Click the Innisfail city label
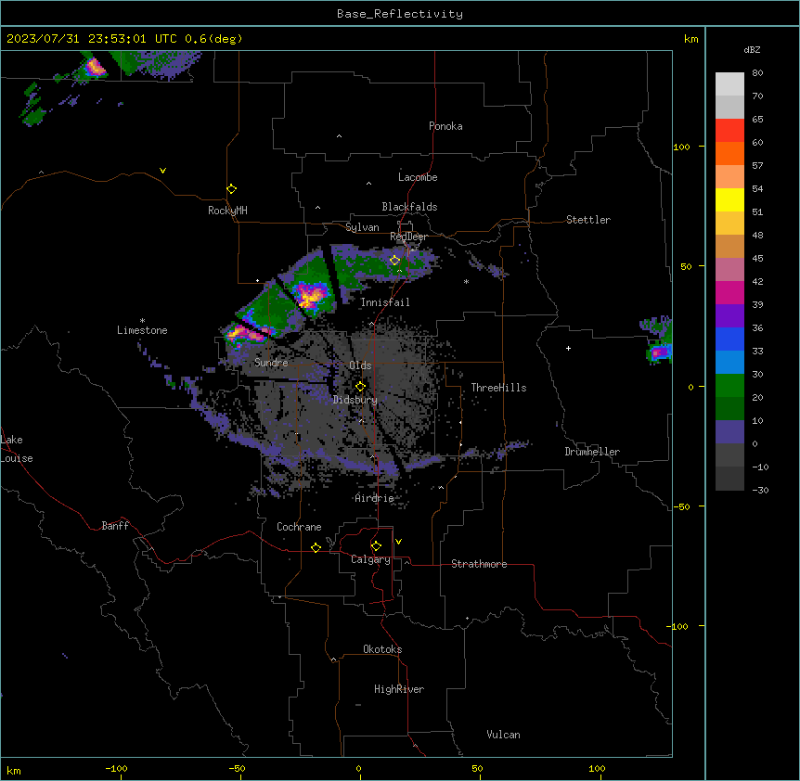 (385, 302)
